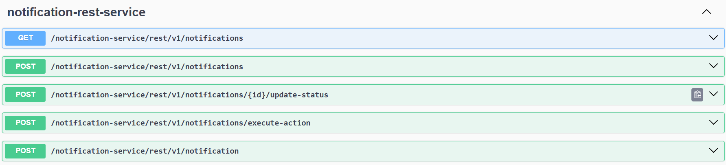726x165 pixels.
Task: Expand the POST /rest/v1/notification chevron
Action: [713, 150]
